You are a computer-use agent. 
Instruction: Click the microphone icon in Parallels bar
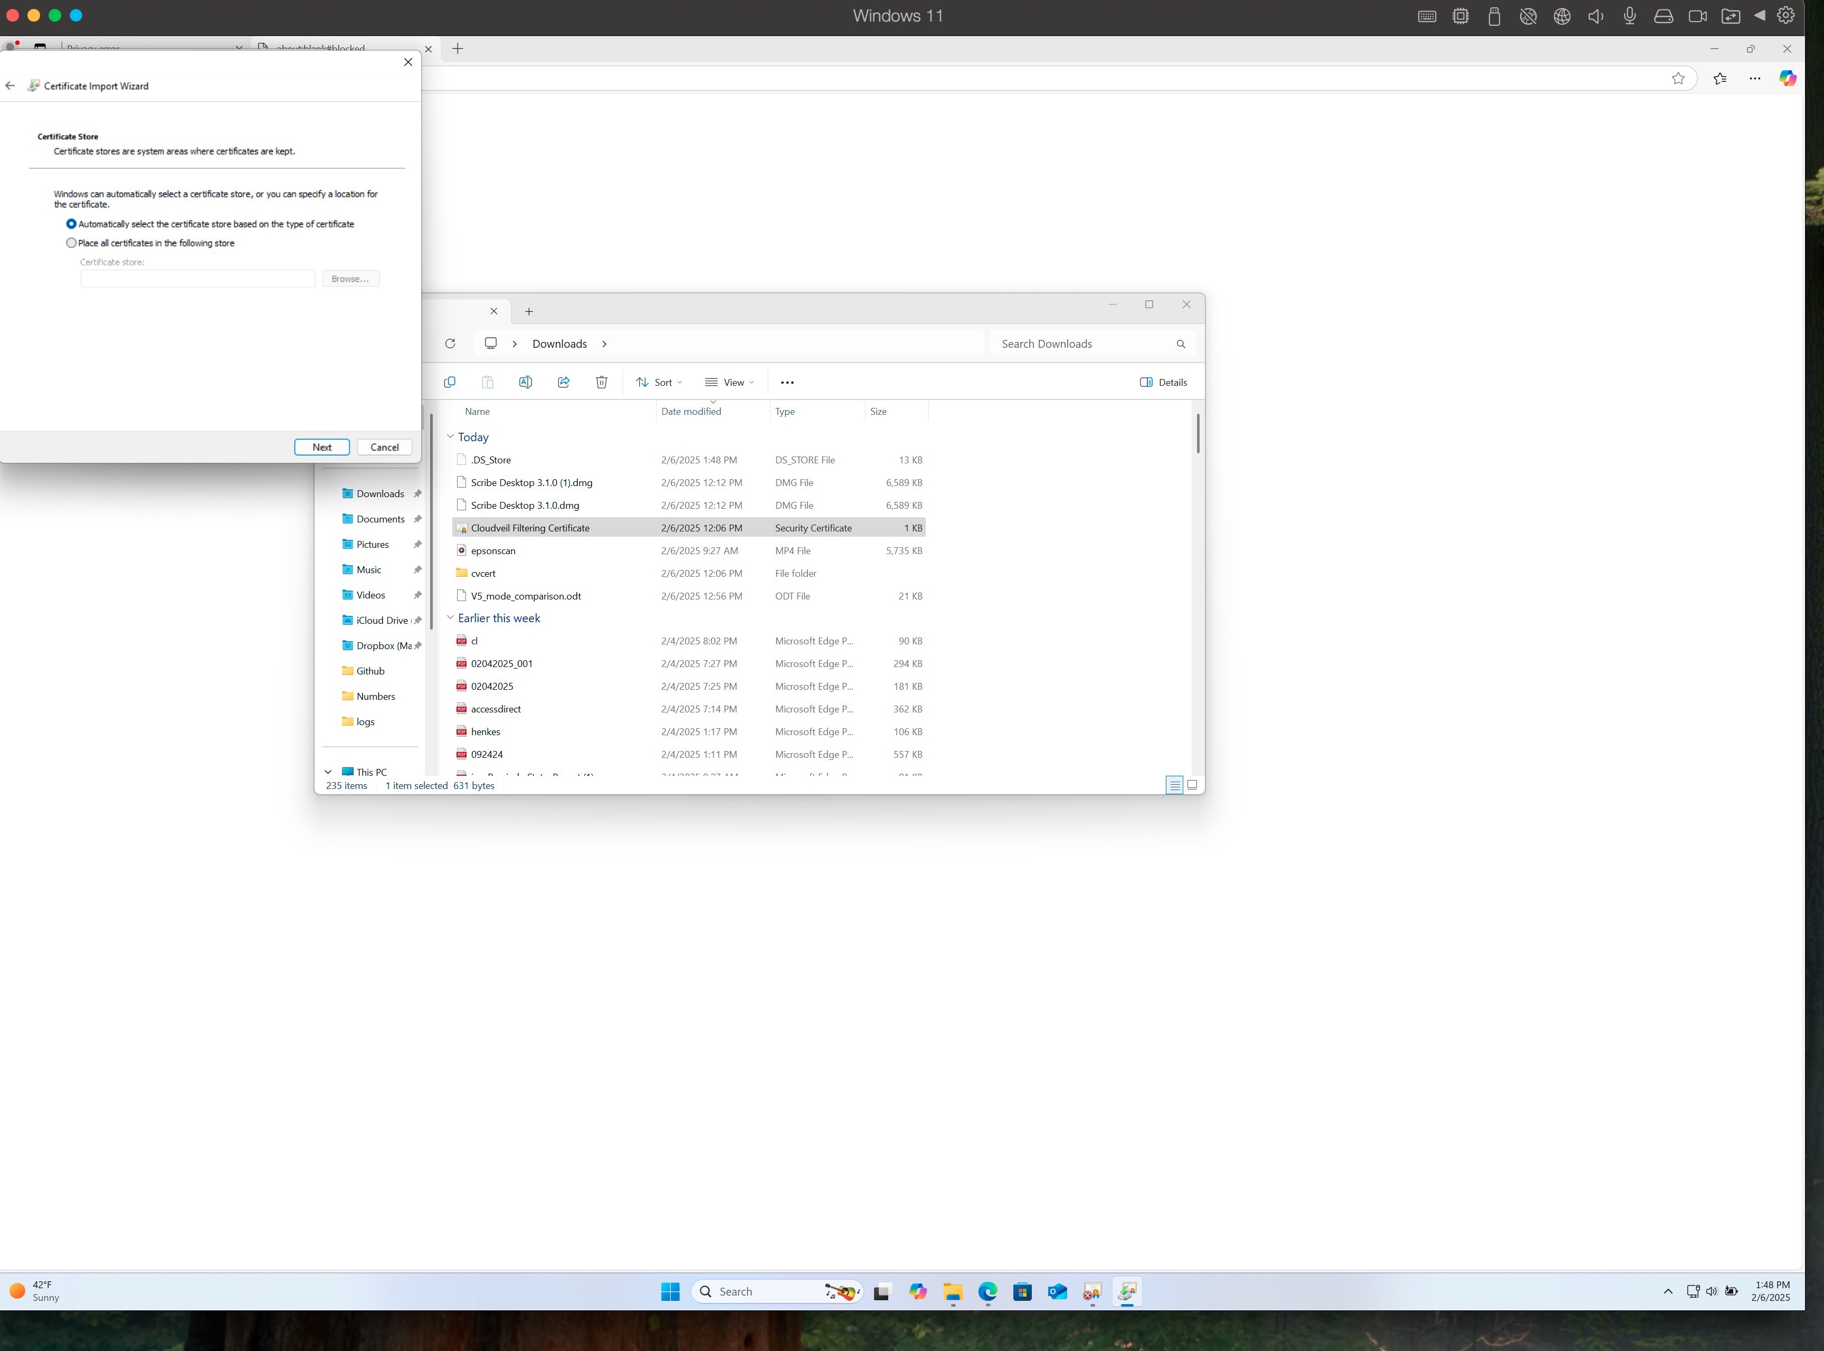[x=1629, y=16]
